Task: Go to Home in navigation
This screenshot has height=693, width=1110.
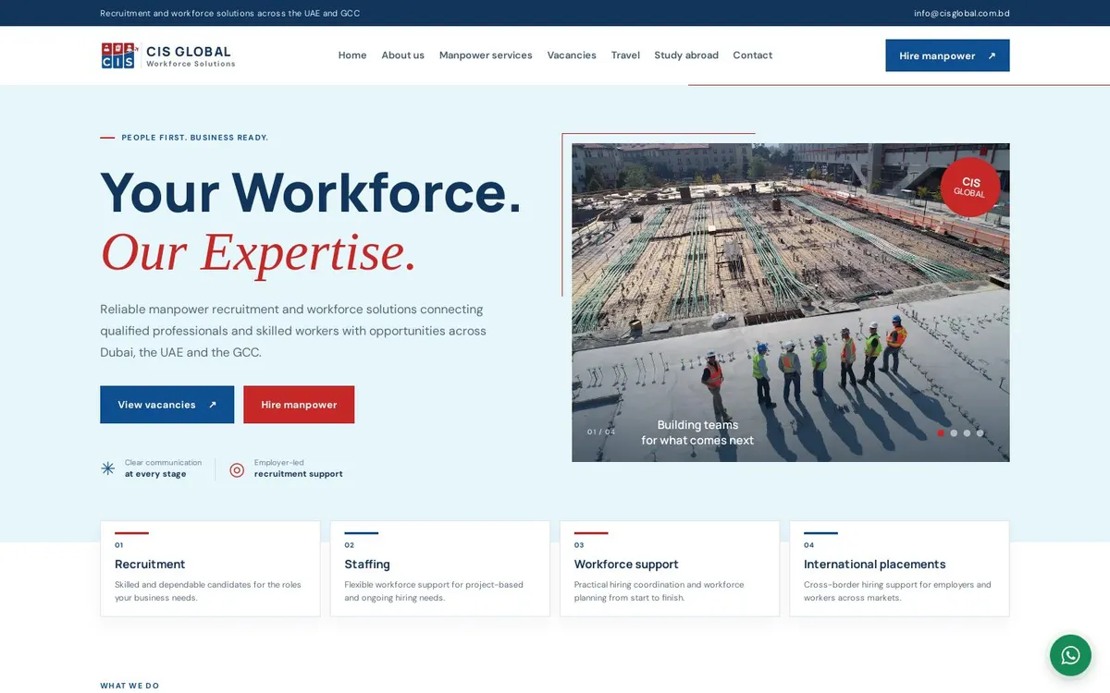Action: [352, 55]
